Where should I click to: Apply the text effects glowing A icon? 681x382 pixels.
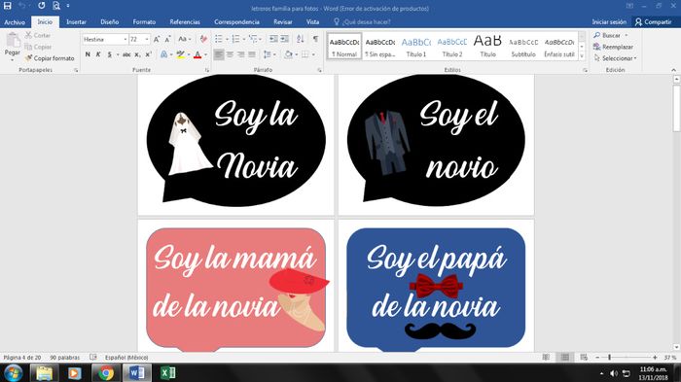163,54
